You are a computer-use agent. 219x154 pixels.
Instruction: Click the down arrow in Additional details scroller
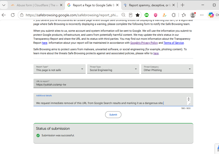point(189,100)
